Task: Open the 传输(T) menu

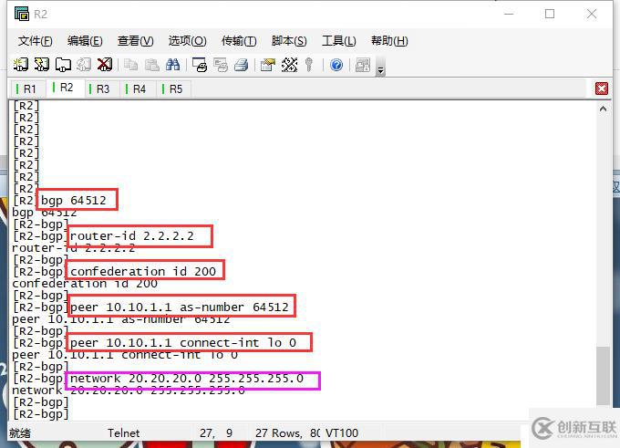Action: coord(239,41)
